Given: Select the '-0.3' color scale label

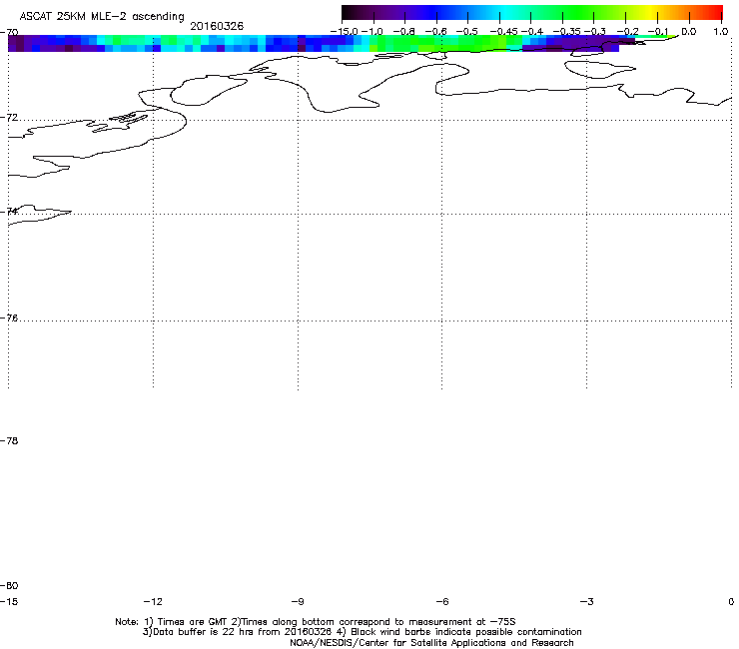Looking at the screenshot, I should coord(595,32).
